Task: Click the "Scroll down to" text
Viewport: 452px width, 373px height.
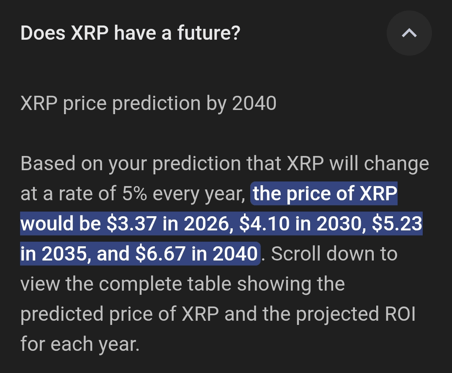Action: [x=334, y=254]
